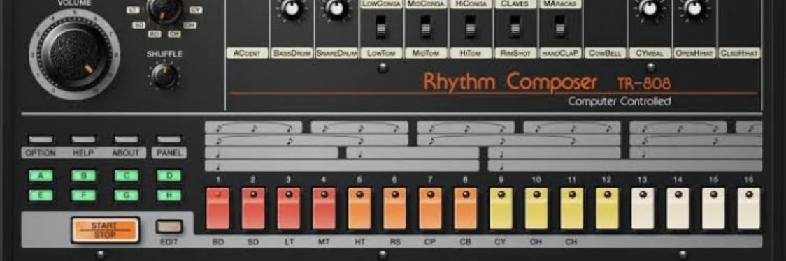Toggle red step button 2
The width and height of the screenshot is (786, 261).
253,209
